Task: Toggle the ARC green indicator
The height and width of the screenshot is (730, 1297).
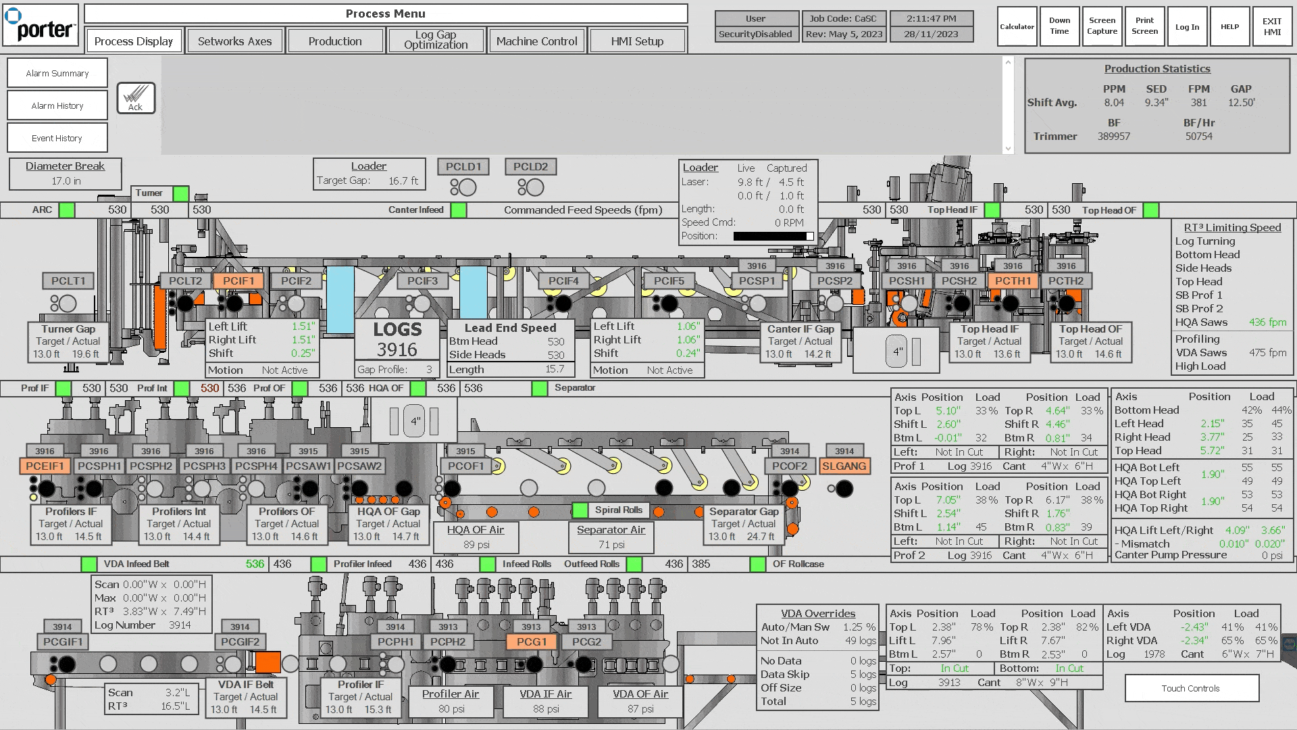Action: click(x=67, y=210)
